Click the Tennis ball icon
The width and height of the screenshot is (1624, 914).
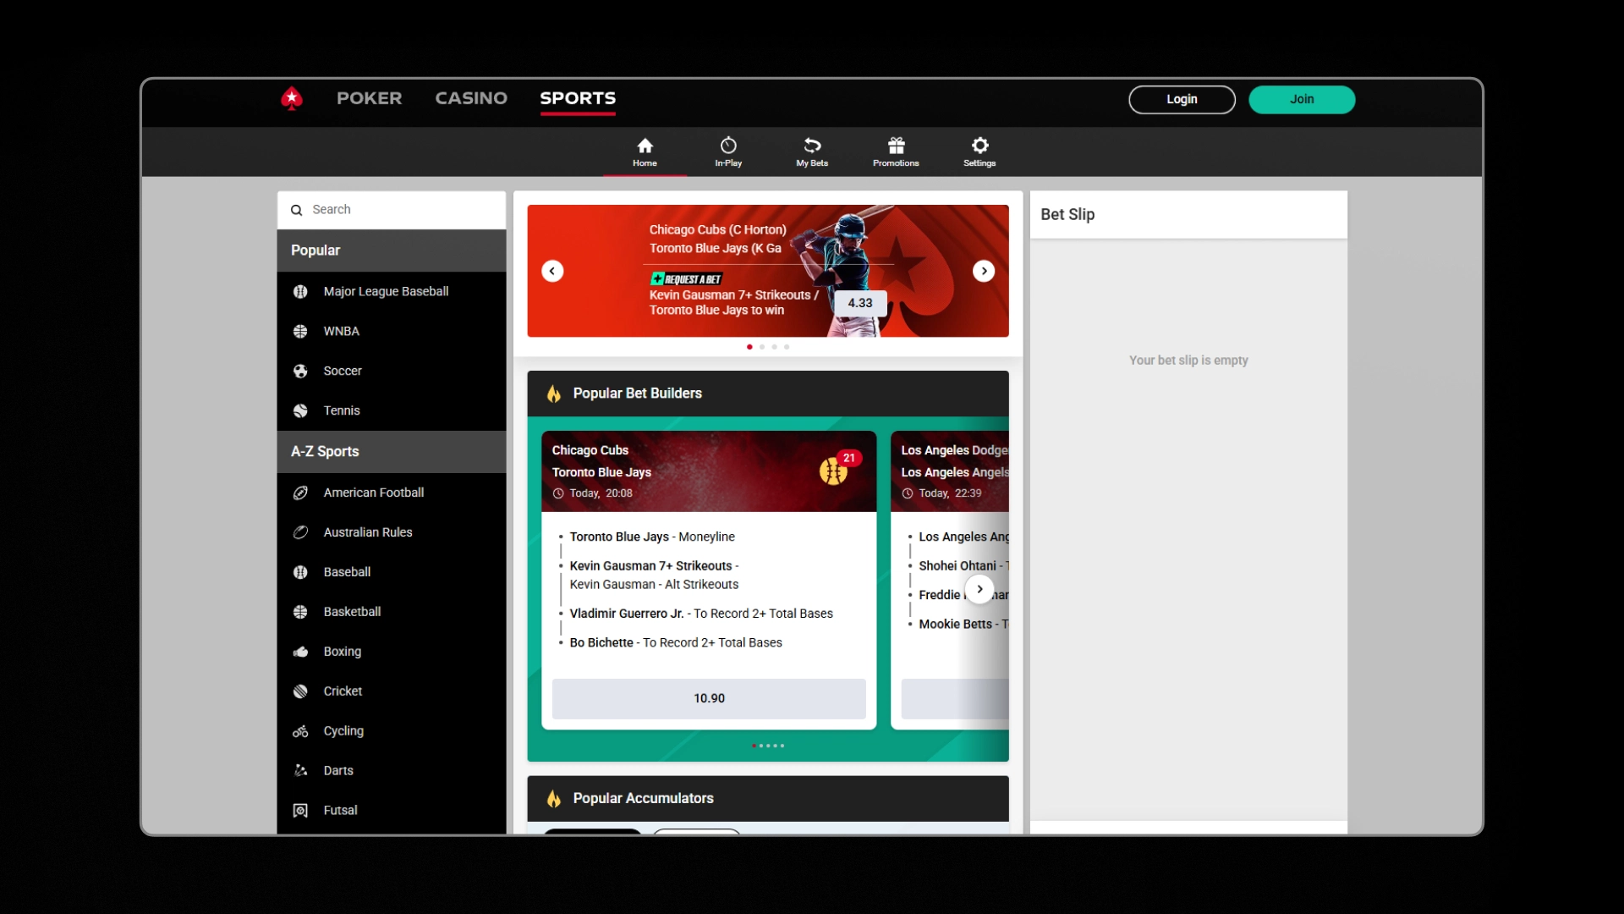click(x=300, y=411)
